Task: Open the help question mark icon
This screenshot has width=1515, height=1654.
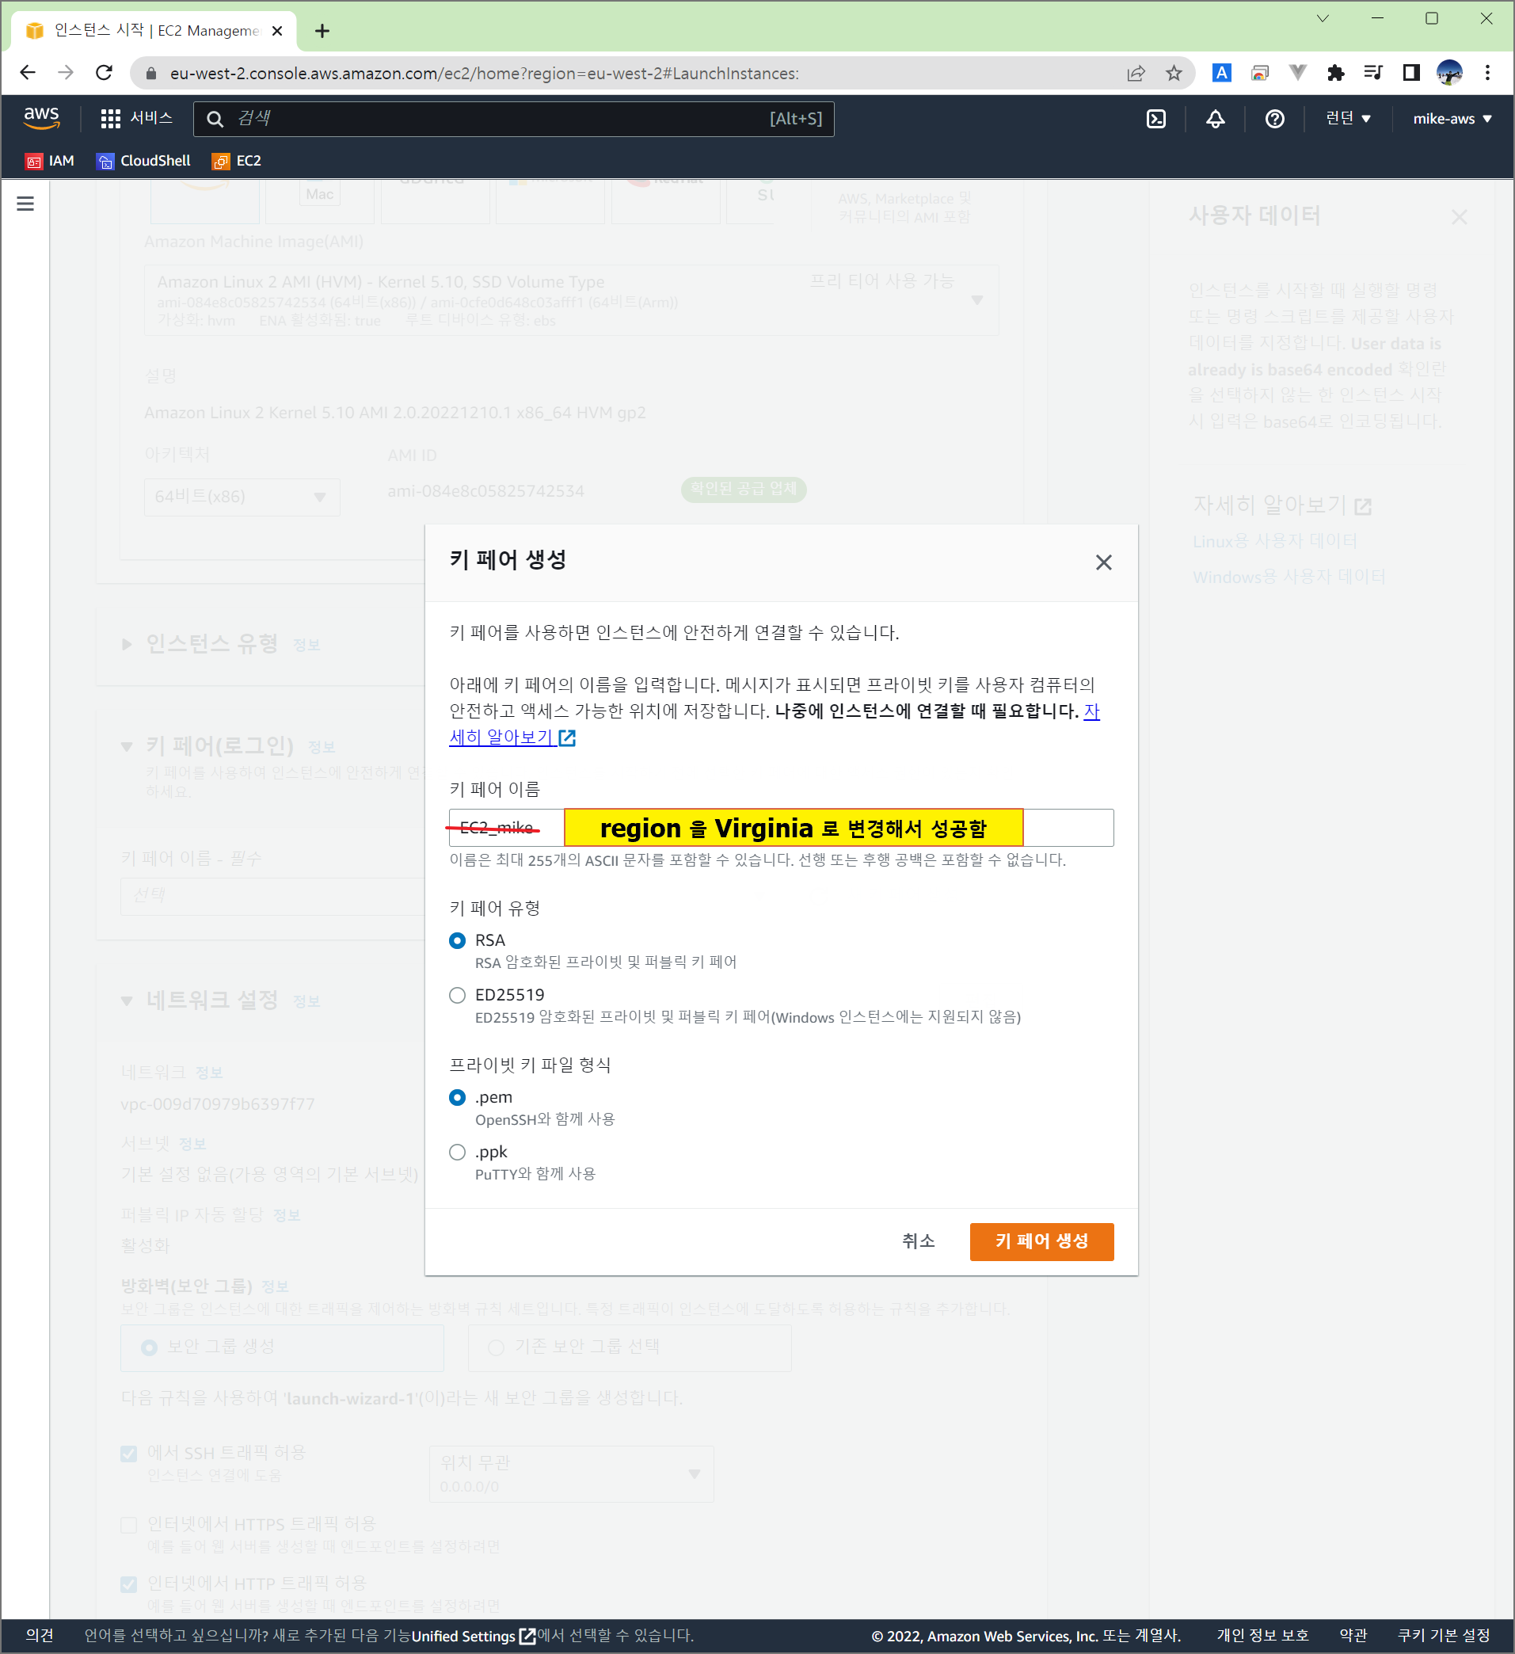Action: point(1273,119)
